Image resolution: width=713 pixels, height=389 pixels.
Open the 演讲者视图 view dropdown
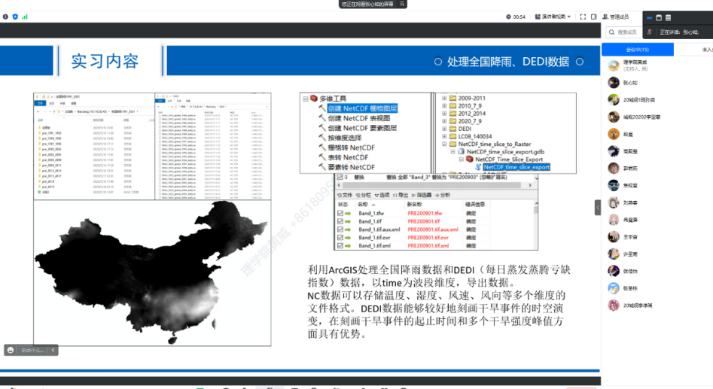tap(553, 17)
